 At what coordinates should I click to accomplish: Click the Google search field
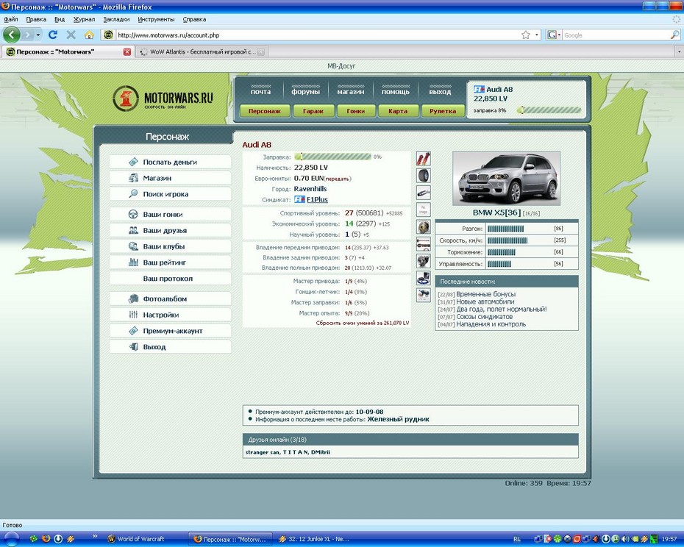616,35
